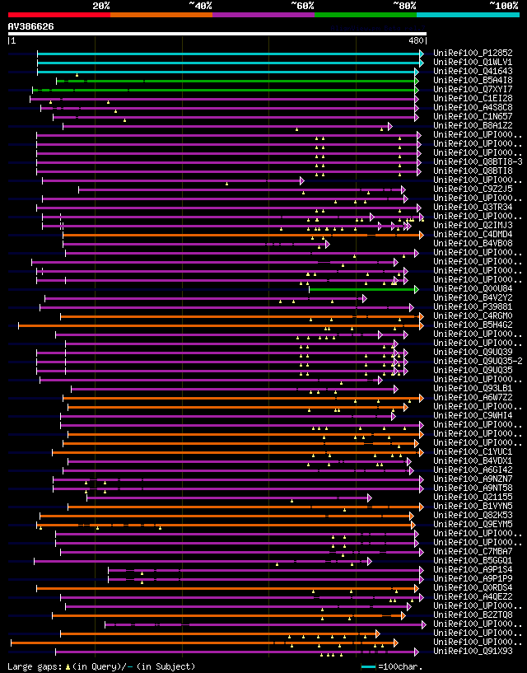The width and height of the screenshot is (527, 673).
Task: Click the UniRef100_A9P1P9 entry
Action: (473, 578)
